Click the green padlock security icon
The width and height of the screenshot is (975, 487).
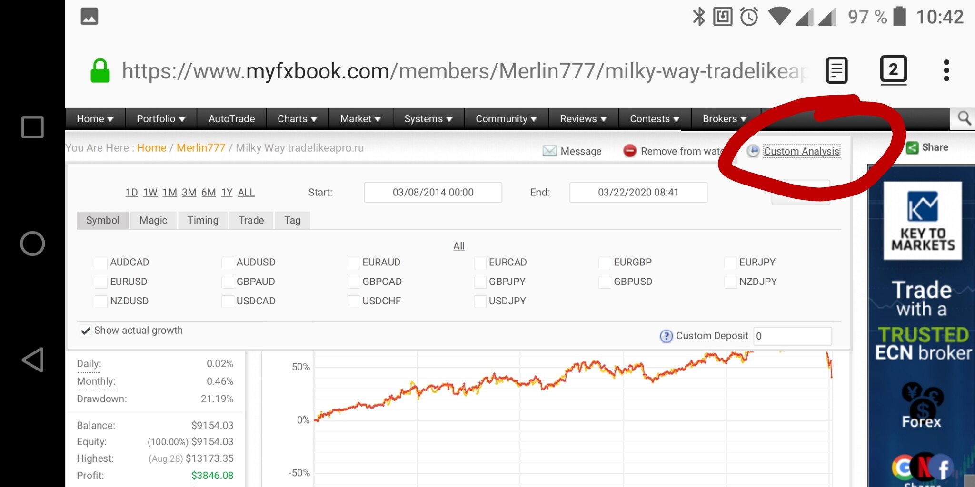pyautogui.click(x=100, y=71)
